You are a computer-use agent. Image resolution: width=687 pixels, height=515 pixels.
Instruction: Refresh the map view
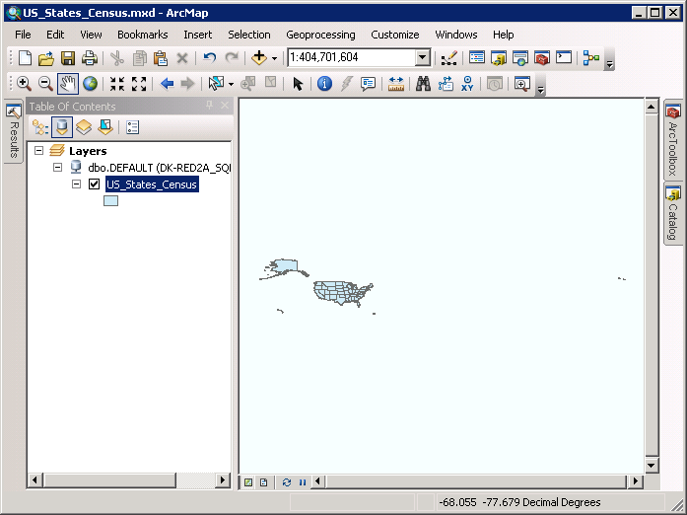pyautogui.click(x=287, y=482)
